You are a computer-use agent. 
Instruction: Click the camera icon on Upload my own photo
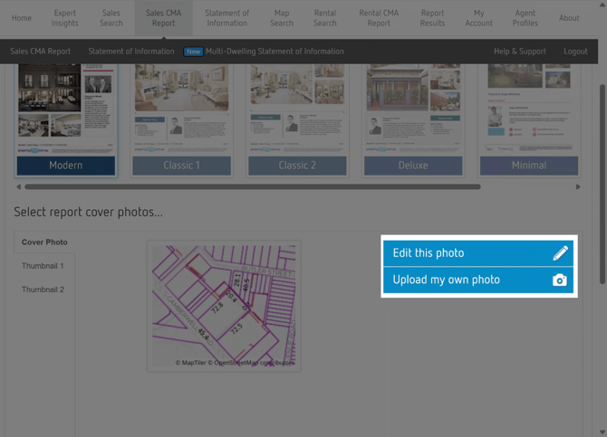point(559,280)
